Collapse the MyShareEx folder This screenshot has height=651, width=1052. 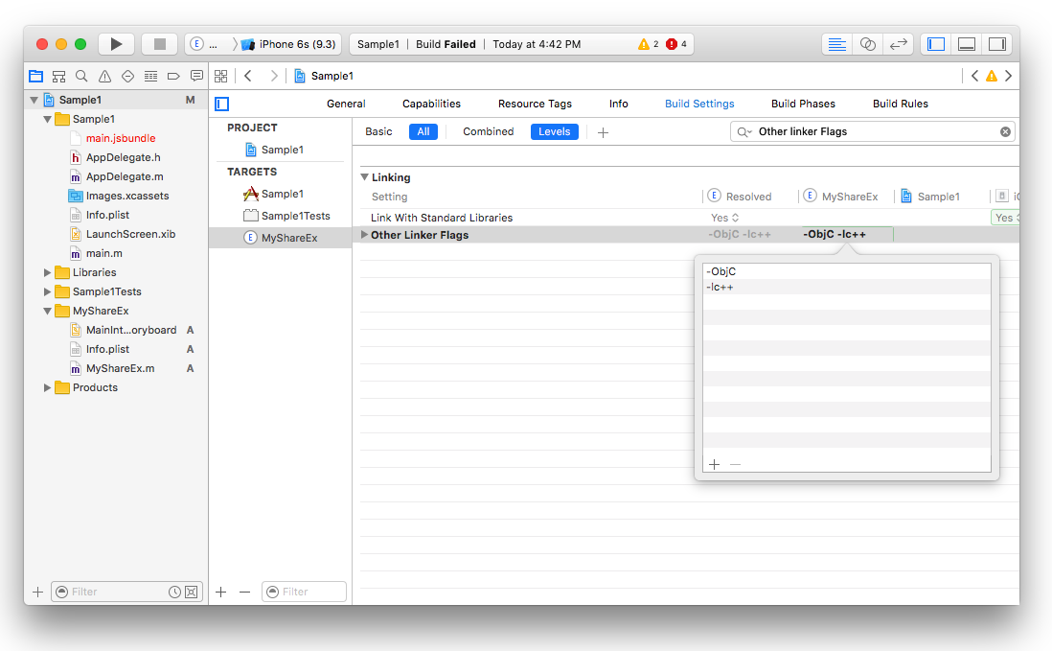pyautogui.click(x=47, y=312)
